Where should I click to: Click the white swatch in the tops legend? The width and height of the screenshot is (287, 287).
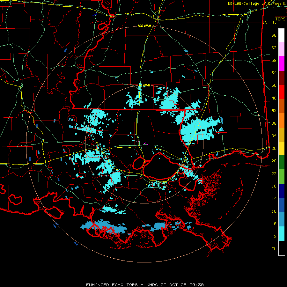(x=282, y=35)
